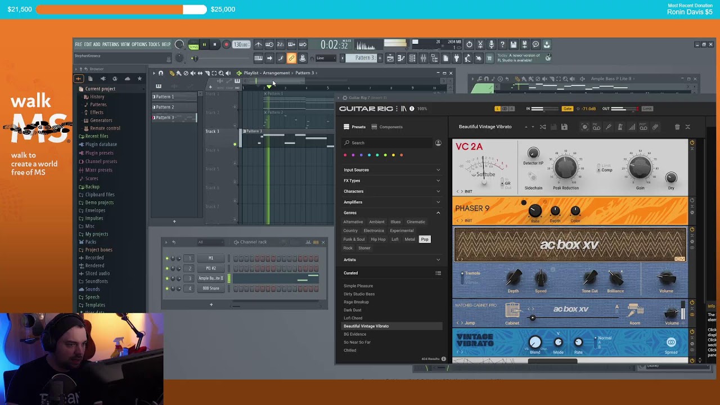This screenshot has height=405, width=720.
Task: Toggle the Gate button in Guitar Rig header
Action: tap(568, 109)
